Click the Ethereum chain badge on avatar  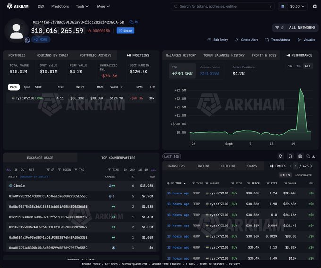point(27,40)
